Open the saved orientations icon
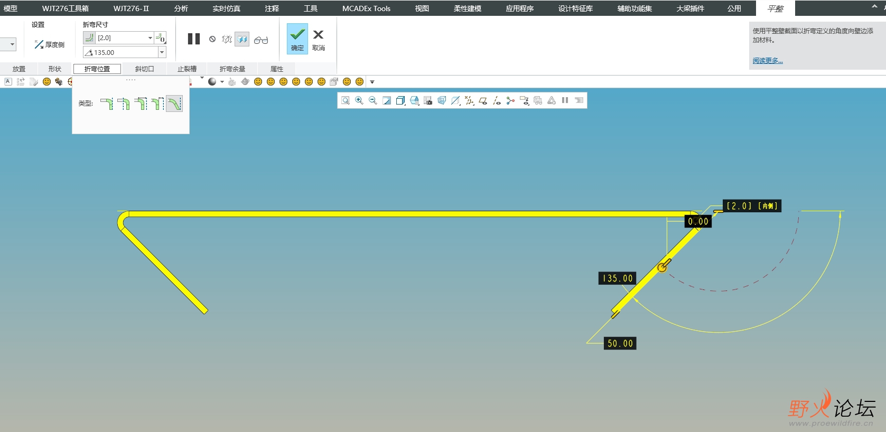Screen dimensions: 886x432 pyautogui.click(x=414, y=100)
